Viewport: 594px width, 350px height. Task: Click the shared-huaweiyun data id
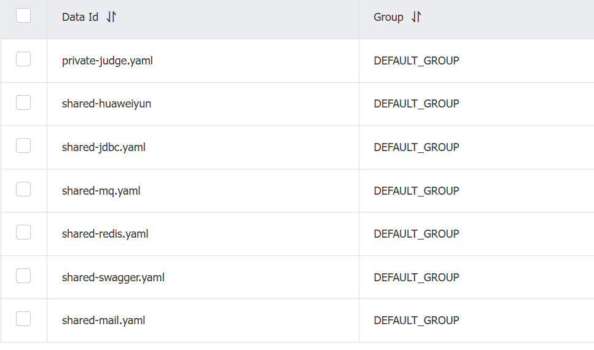click(106, 104)
